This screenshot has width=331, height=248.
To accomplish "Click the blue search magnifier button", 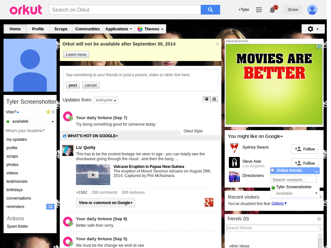I will click(x=210, y=10).
